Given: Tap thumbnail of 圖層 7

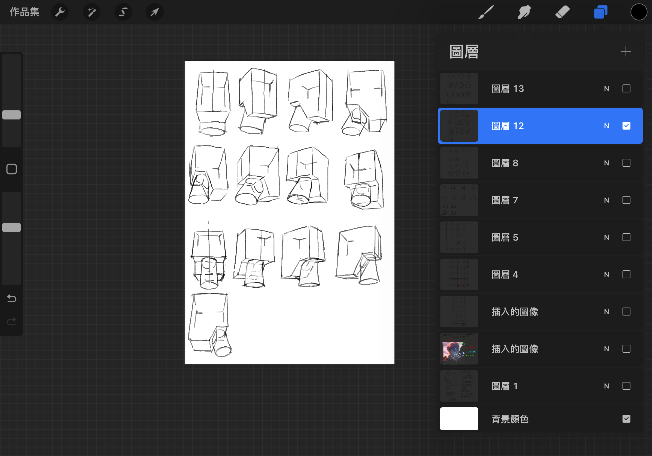Looking at the screenshot, I should click(459, 200).
